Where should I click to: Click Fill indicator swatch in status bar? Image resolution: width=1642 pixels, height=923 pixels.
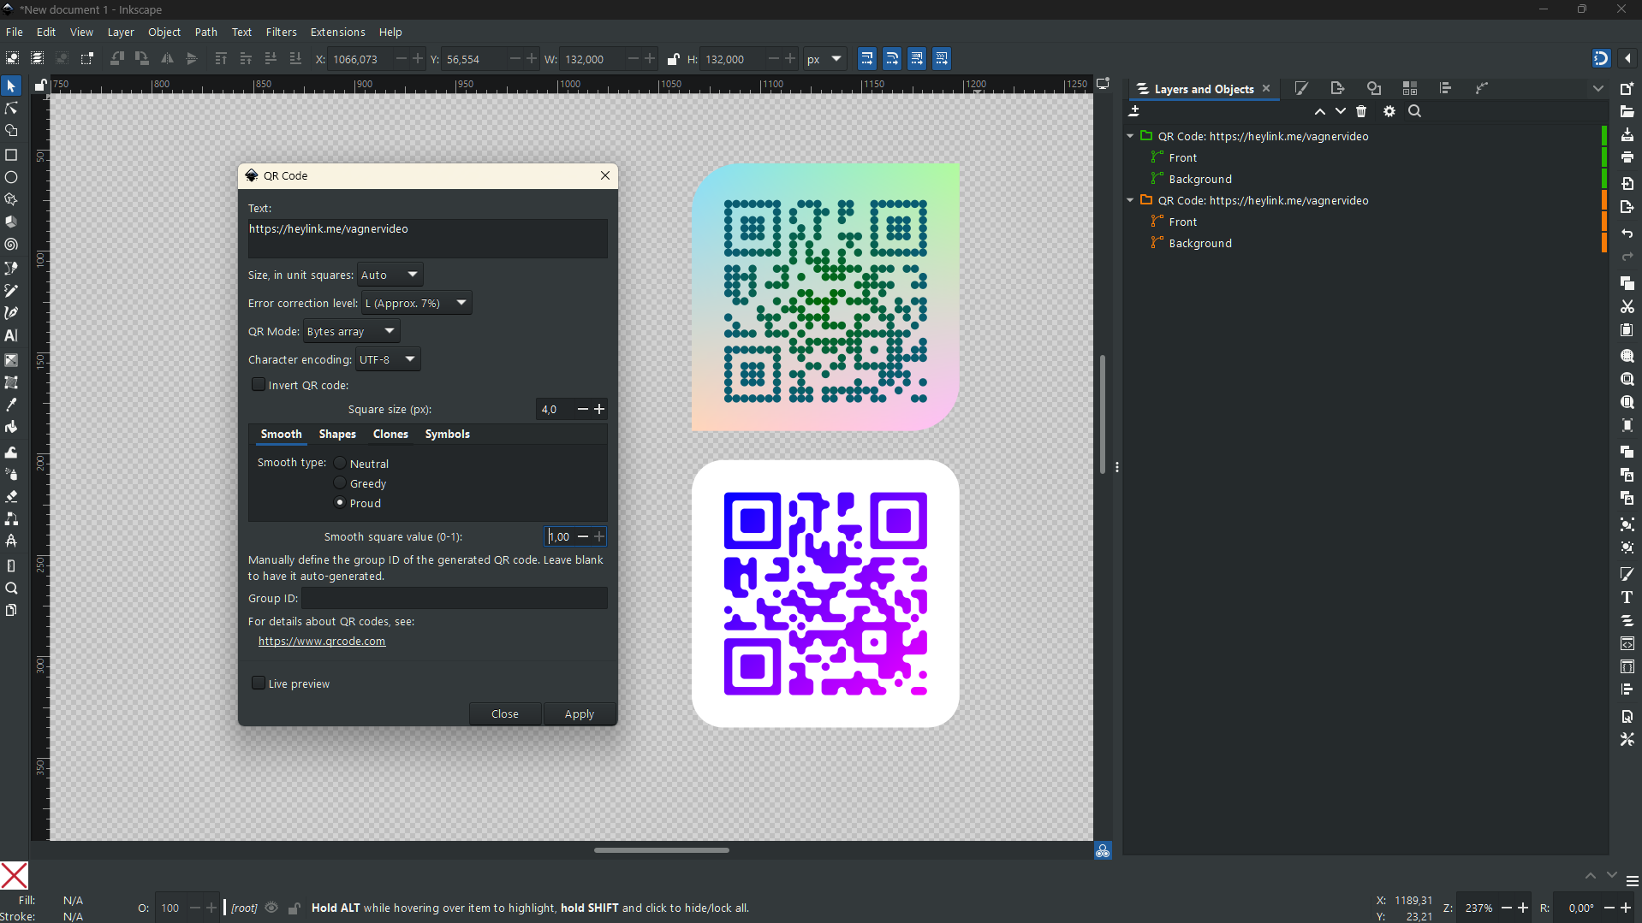coord(73,900)
